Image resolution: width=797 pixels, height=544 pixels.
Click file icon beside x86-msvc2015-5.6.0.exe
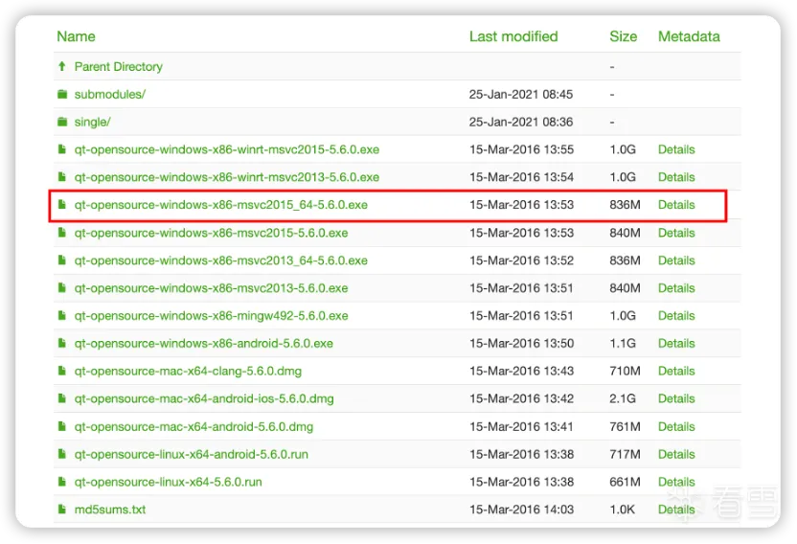coord(62,233)
